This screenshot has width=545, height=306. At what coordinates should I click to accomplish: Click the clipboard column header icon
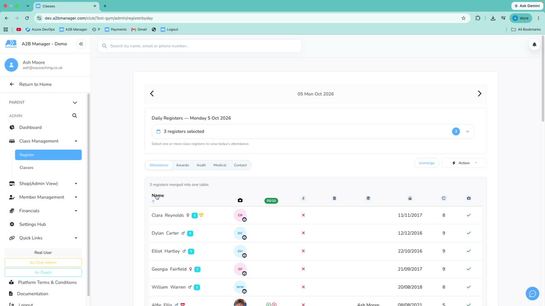click(x=334, y=198)
